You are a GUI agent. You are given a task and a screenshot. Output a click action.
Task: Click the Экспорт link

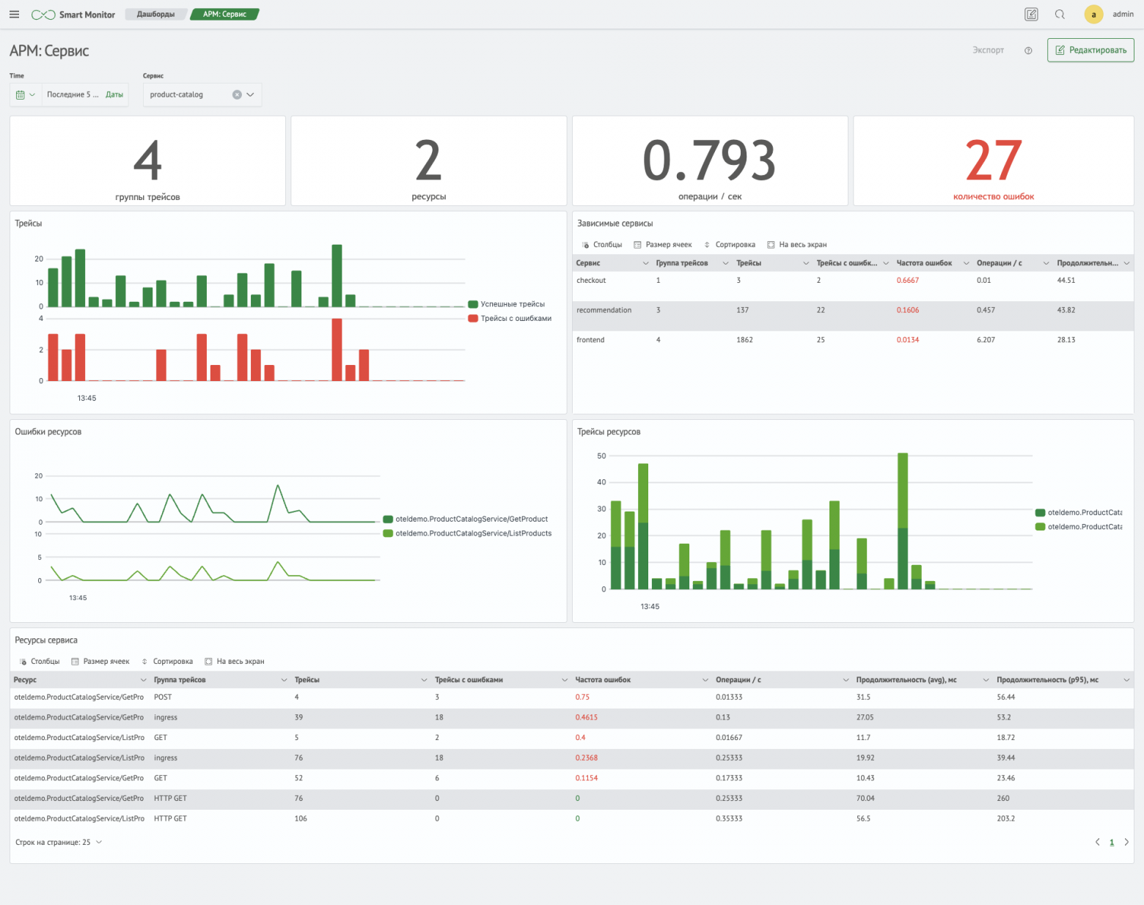(x=988, y=51)
